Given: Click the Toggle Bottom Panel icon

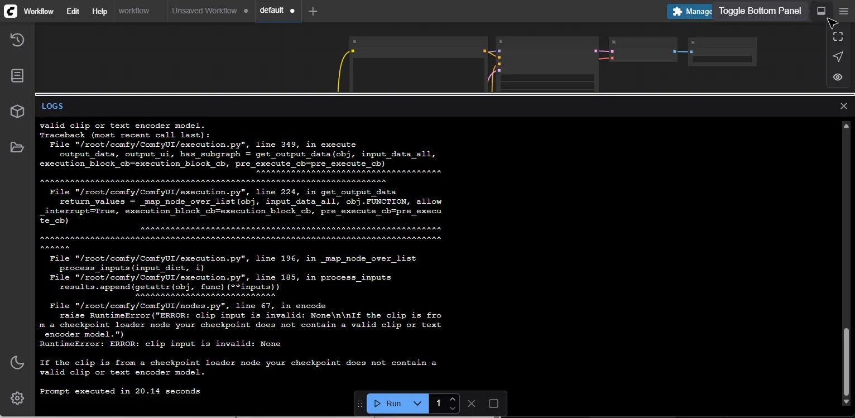Looking at the screenshot, I should (x=821, y=11).
